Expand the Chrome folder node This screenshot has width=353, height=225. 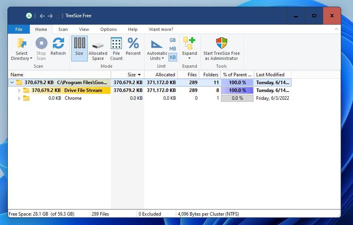click(19, 98)
